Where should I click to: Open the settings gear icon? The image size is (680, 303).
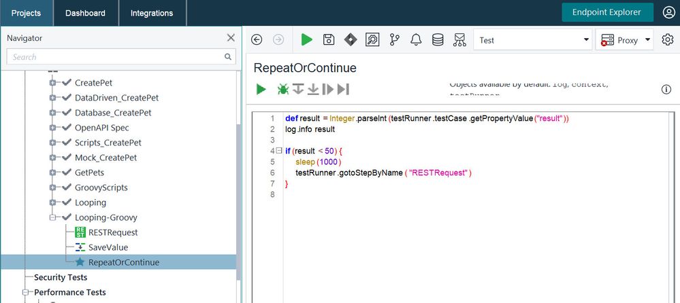[667, 40]
